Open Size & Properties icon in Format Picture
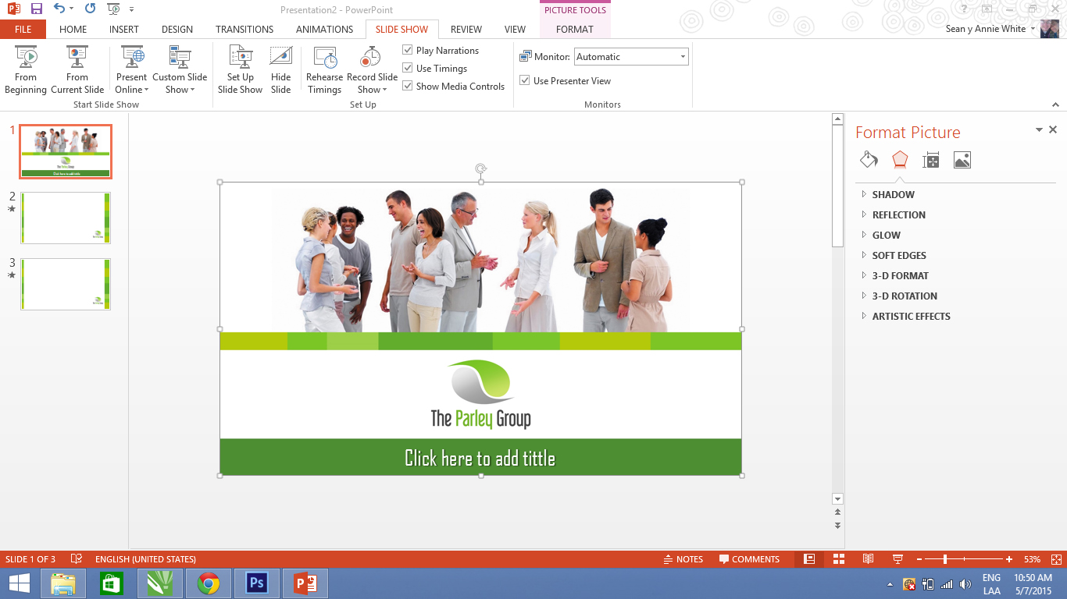1067x599 pixels. (x=930, y=160)
